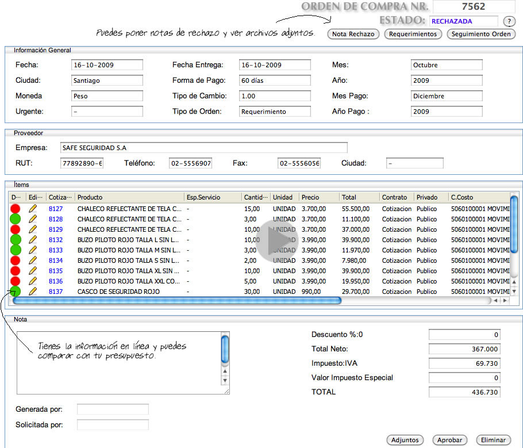
Task: Edit item 8135 with its pencil icon
Action: (33, 271)
